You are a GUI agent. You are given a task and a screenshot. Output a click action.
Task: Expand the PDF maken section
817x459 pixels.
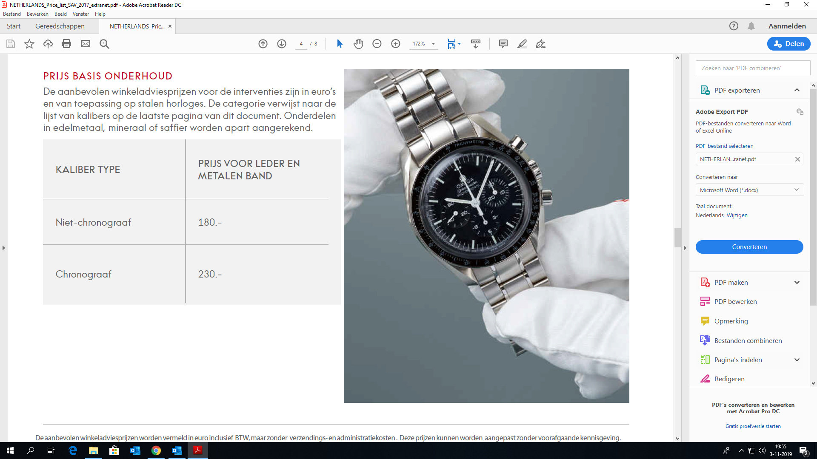tap(797, 283)
